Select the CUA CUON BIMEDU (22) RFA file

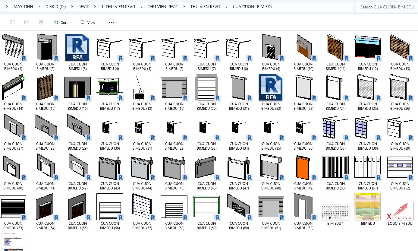tap(271, 87)
